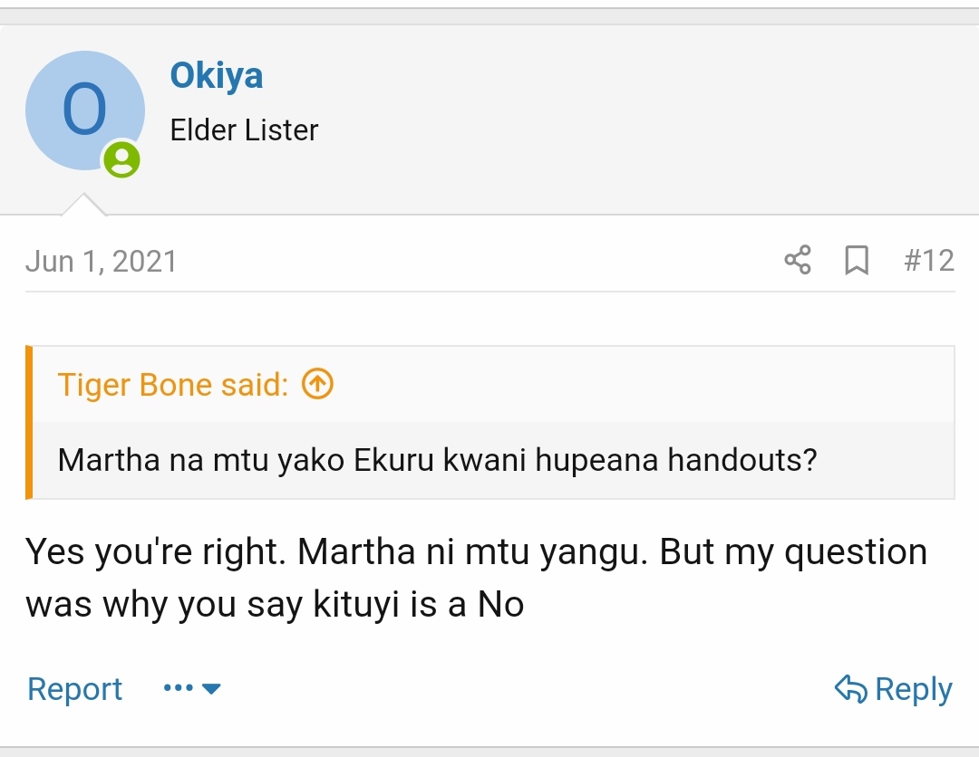Open the Okiya username profile link
The image size is (979, 757).
pos(217,76)
